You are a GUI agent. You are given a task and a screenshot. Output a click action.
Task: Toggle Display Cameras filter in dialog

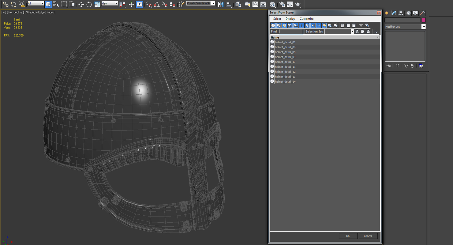pos(290,25)
